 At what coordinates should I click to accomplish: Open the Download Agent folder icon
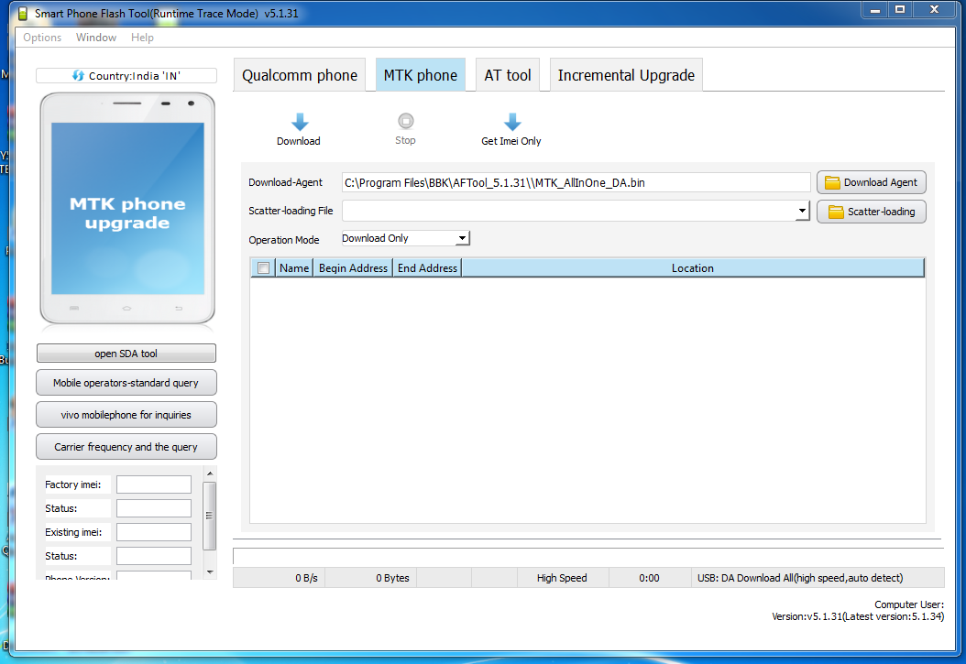coord(834,182)
